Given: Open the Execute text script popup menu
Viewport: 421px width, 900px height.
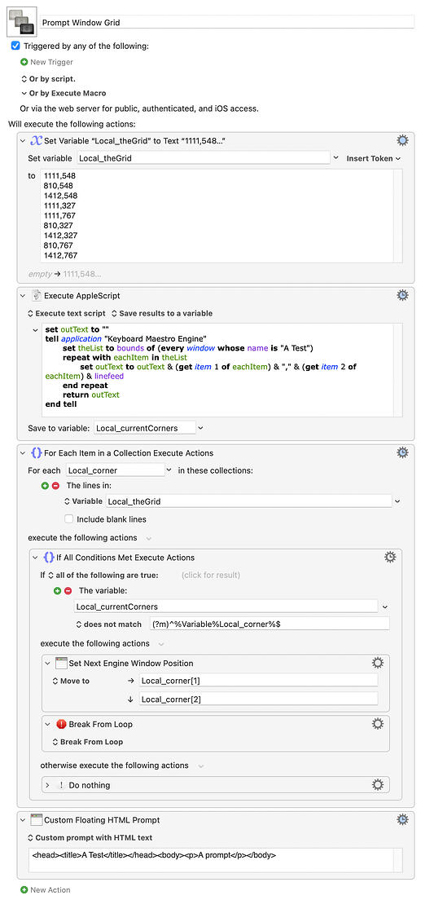Looking at the screenshot, I should pos(67,313).
